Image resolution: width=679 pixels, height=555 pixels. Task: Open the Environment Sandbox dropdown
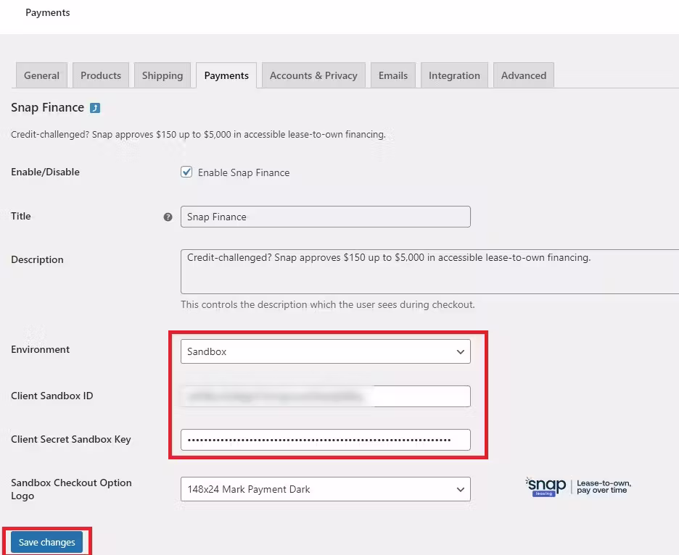pos(326,351)
